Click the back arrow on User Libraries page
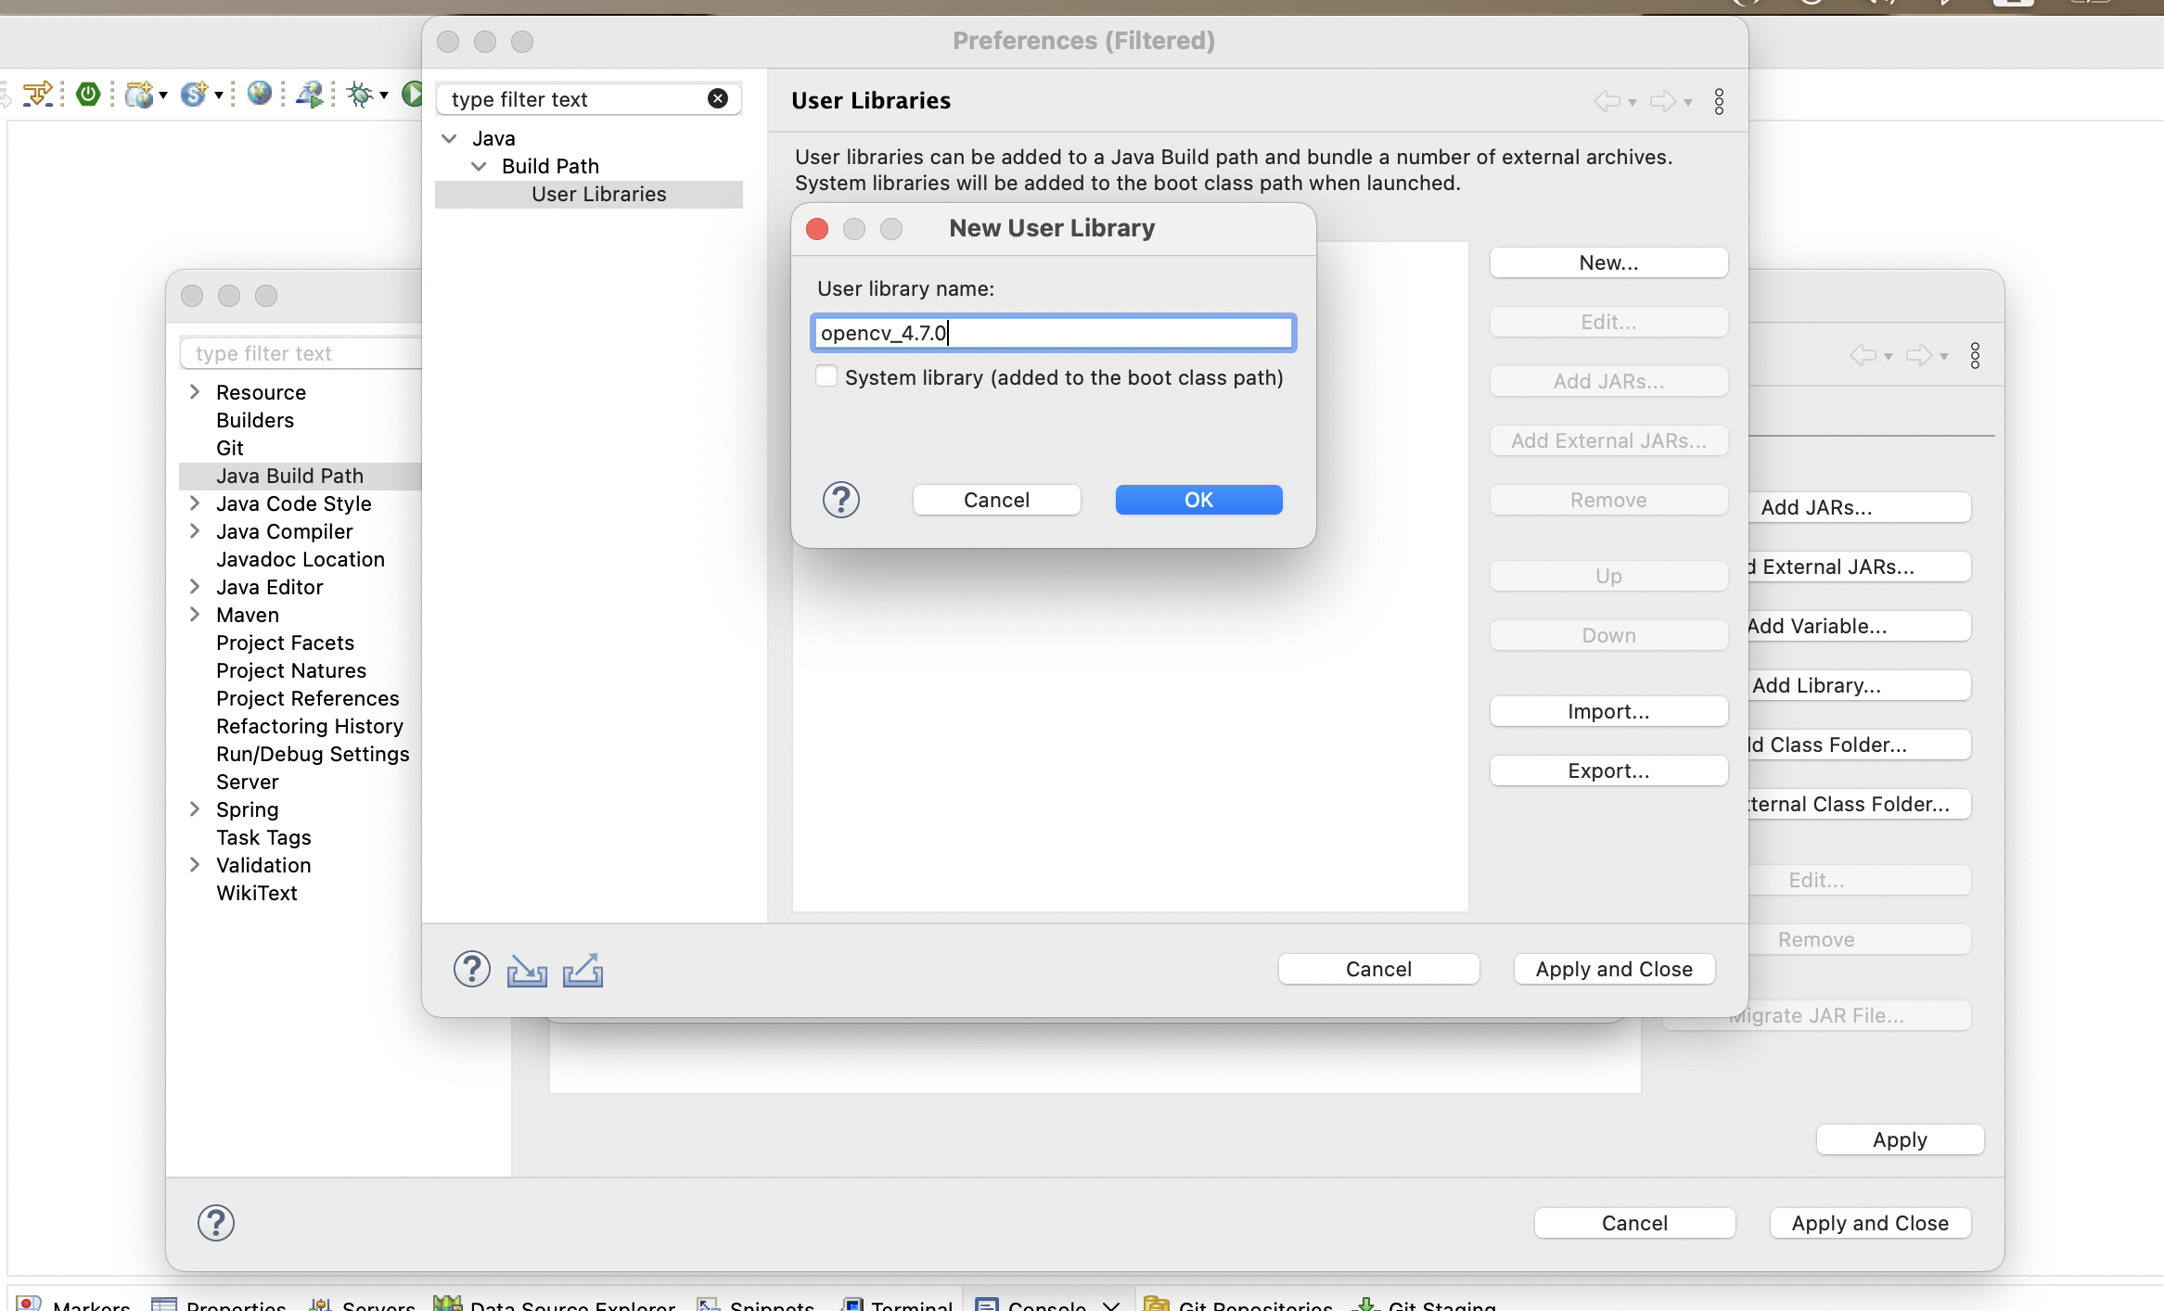The height and width of the screenshot is (1311, 2164). pyautogui.click(x=1607, y=101)
